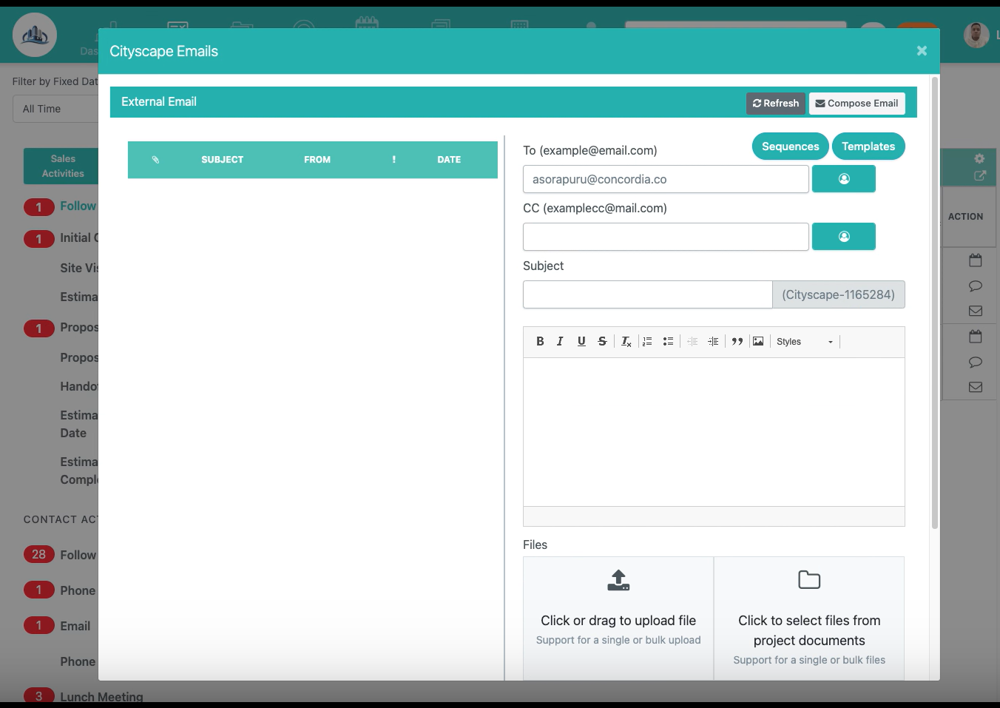
Task: Click the remove format icon
Action: (x=626, y=342)
